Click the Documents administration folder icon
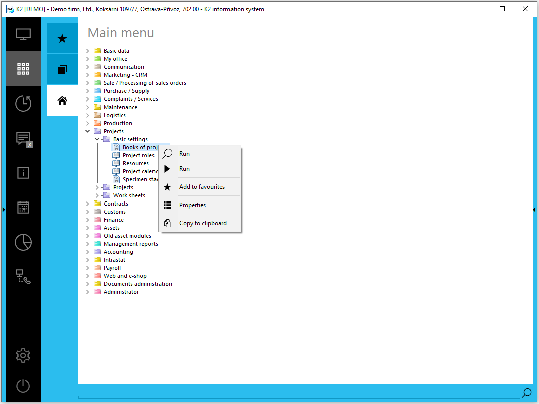539x404 pixels. [x=97, y=284]
